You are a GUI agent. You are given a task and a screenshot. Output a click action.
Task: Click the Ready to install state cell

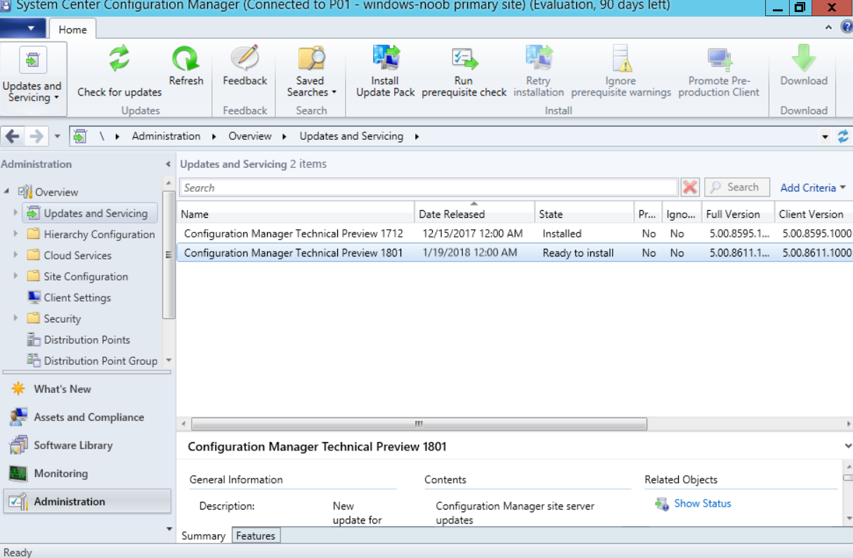tap(578, 253)
